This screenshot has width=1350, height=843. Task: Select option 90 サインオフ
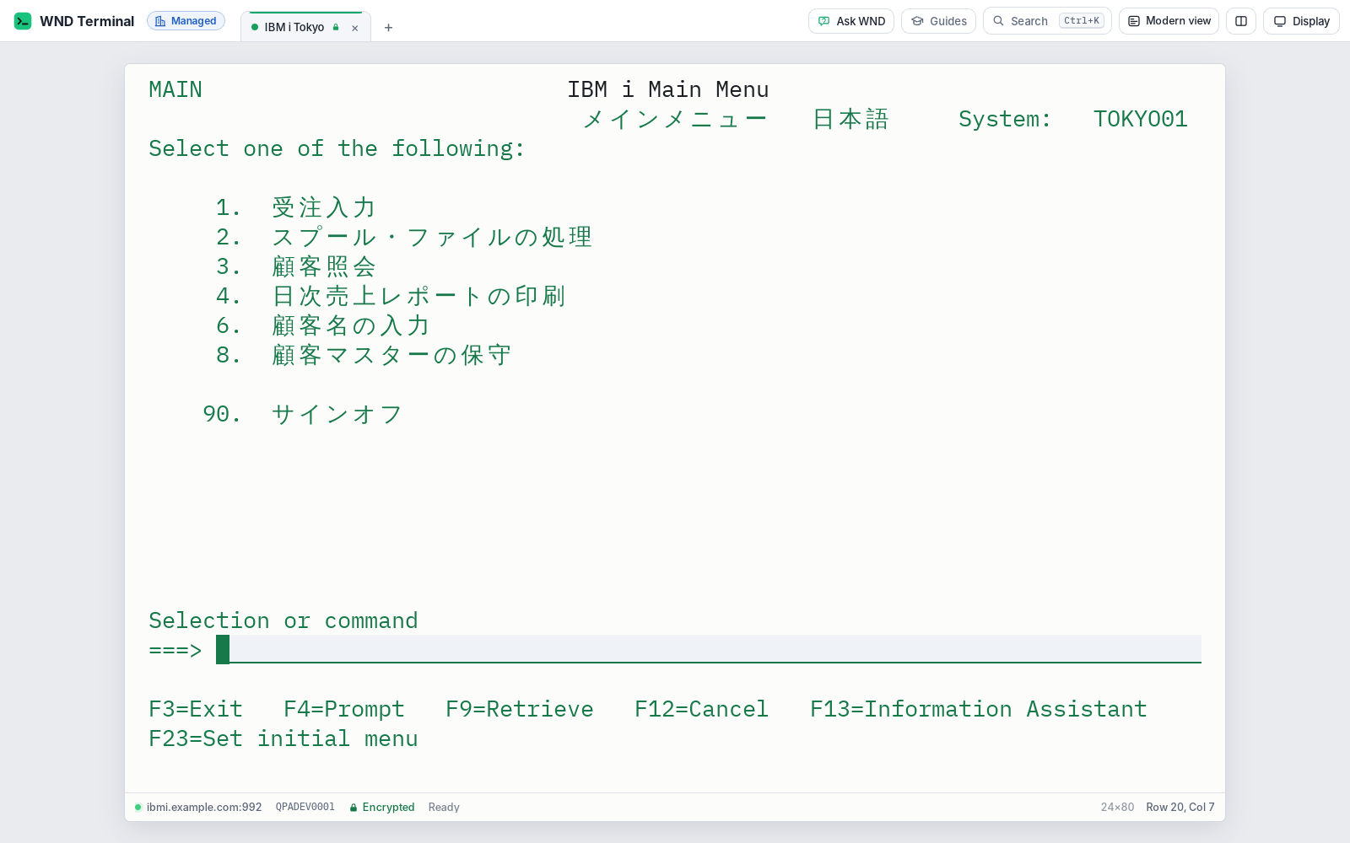(303, 414)
